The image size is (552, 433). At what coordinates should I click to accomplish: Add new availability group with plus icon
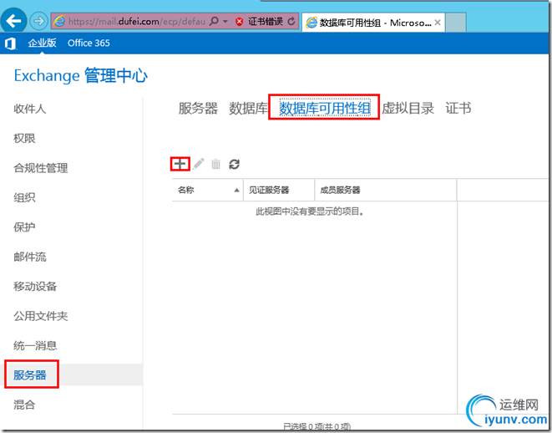(180, 164)
